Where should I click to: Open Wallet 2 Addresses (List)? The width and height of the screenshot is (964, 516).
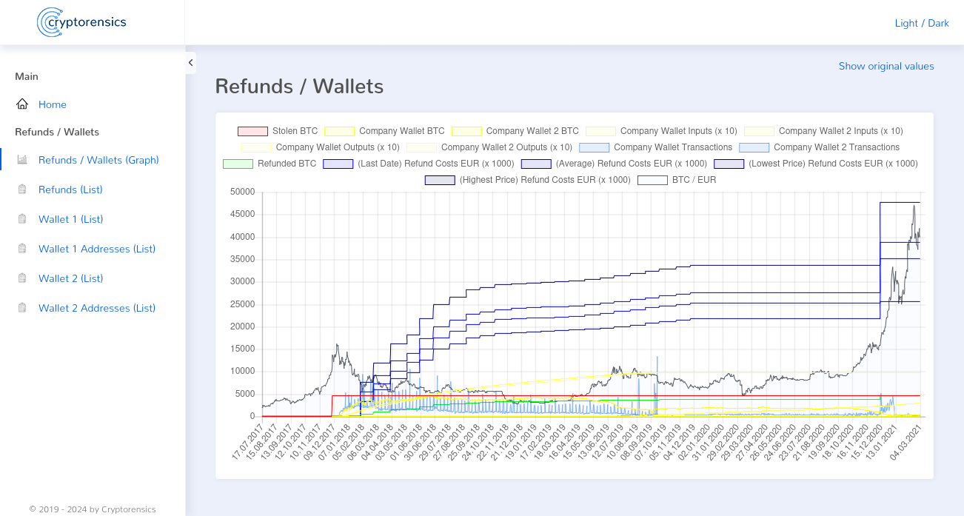tap(97, 308)
